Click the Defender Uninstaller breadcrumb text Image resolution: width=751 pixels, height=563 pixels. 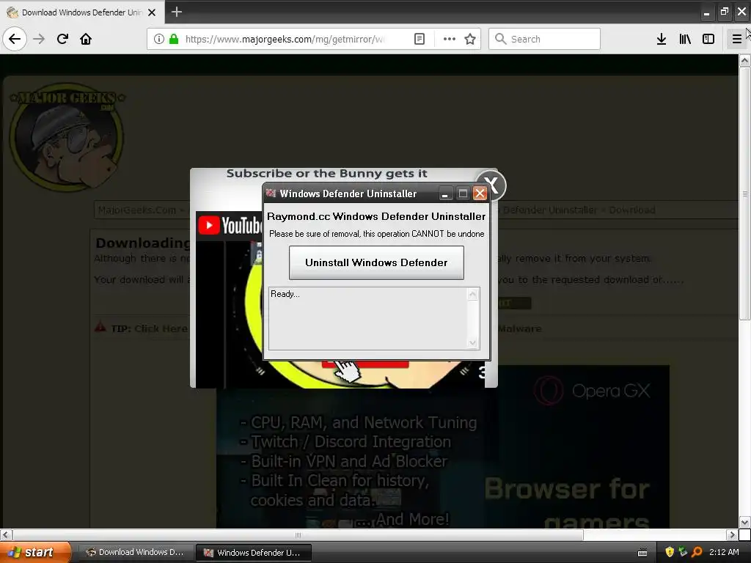click(550, 210)
